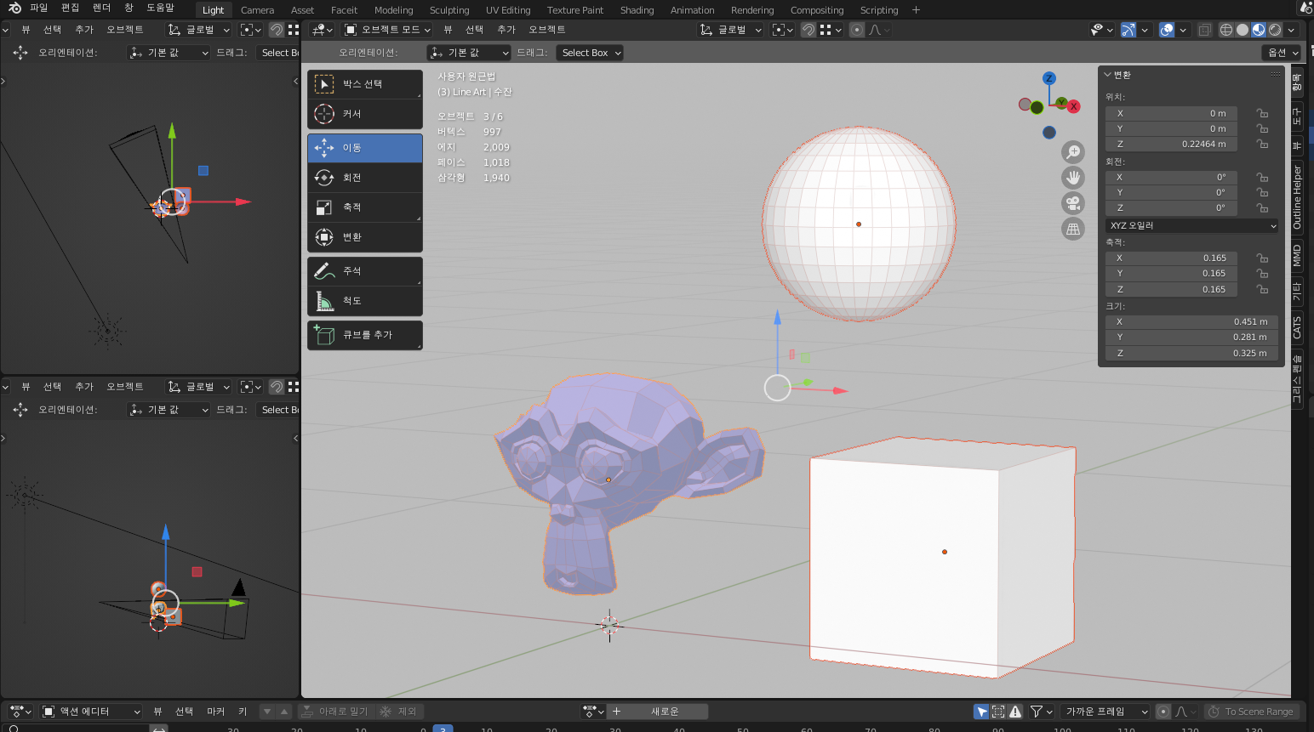This screenshot has width=1314, height=732.
Task: Add a workspace with the plus button
Action: point(916,10)
